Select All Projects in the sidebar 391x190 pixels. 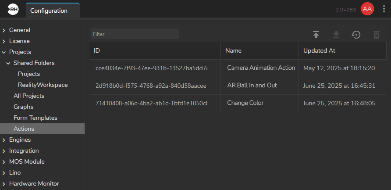(x=28, y=96)
